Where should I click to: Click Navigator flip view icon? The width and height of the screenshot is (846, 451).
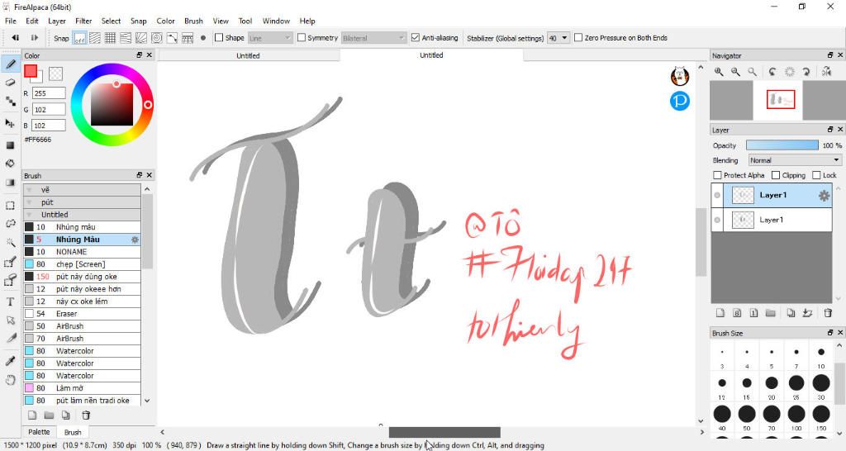[x=826, y=71]
